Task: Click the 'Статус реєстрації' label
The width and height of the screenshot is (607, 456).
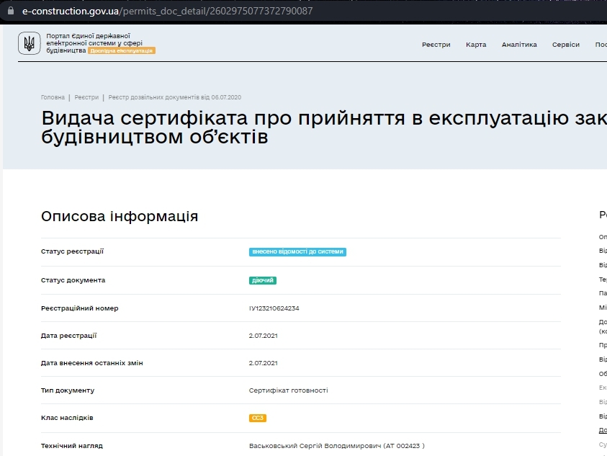Action: [73, 251]
